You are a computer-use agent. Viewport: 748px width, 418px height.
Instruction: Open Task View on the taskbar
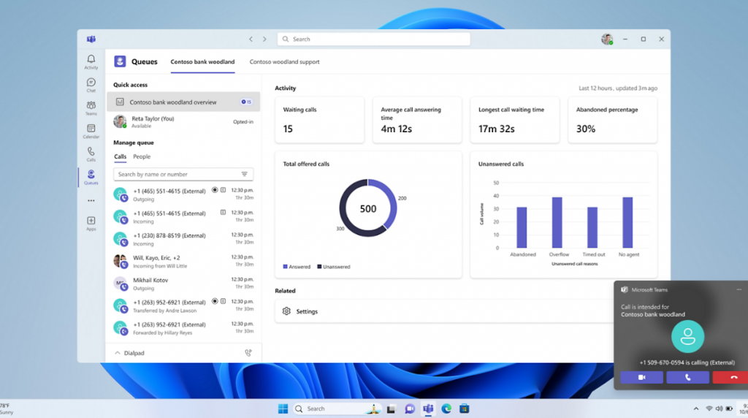[392, 409]
